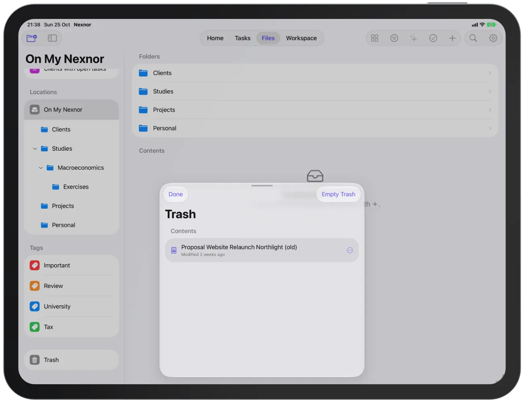Open the more options ellipsis for Proposal Website Relaunch
The width and height of the screenshot is (524, 402).
pos(350,251)
